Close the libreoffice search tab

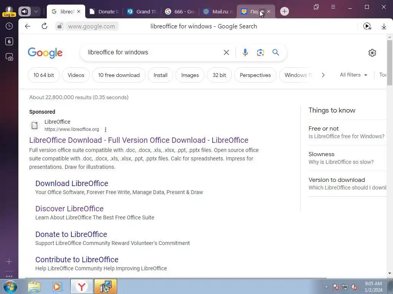[79, 11]
